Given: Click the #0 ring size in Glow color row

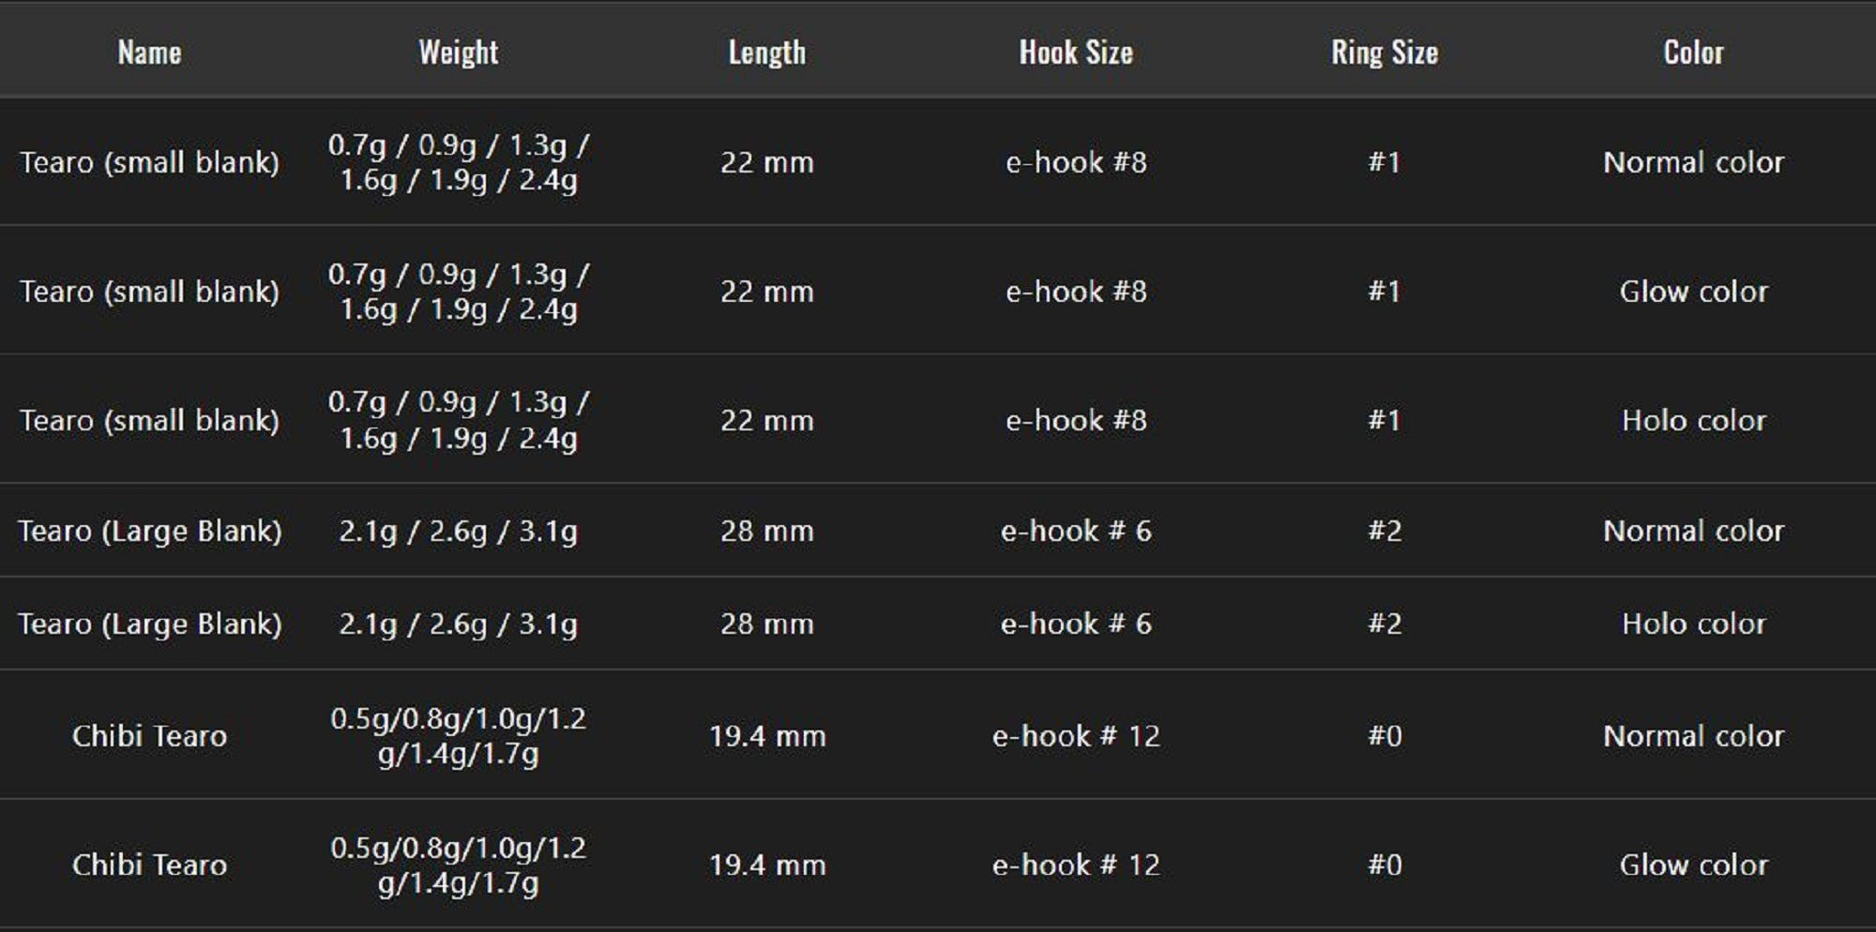Looking at the screenshot, I should pos(1384,864).
